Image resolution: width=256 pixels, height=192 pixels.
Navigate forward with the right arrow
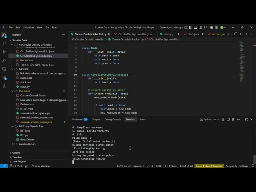[x=246, y=34]
